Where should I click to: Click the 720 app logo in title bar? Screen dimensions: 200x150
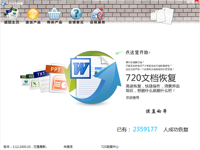pyautogui.click(x=4, y=3)
